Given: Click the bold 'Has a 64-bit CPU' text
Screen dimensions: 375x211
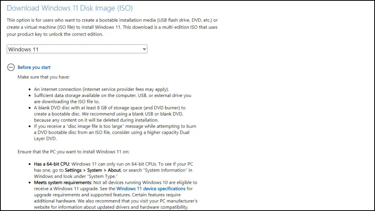Looking at the screenshot, I should click(52, 164).
